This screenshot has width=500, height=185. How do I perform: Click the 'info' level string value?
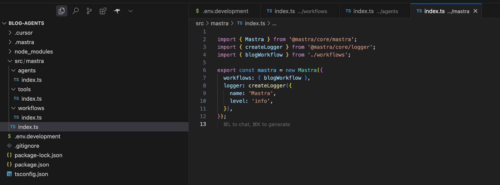click(261, 101)
